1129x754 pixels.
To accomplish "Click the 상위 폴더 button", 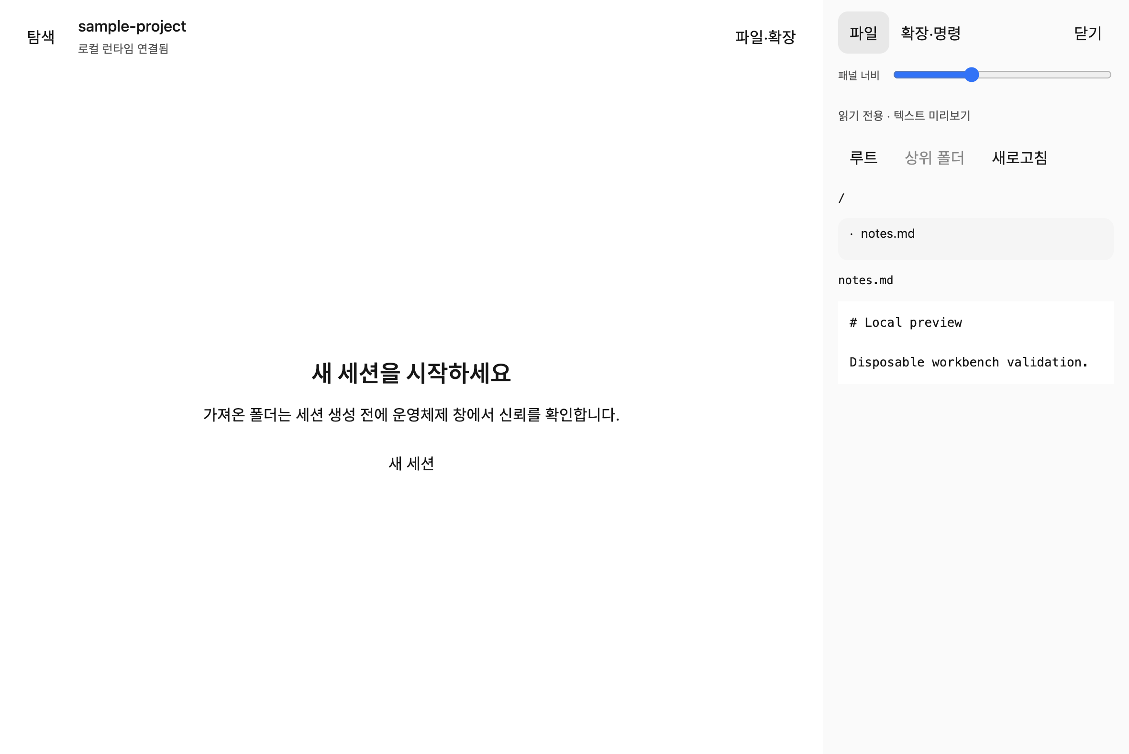I will (934, 157).
